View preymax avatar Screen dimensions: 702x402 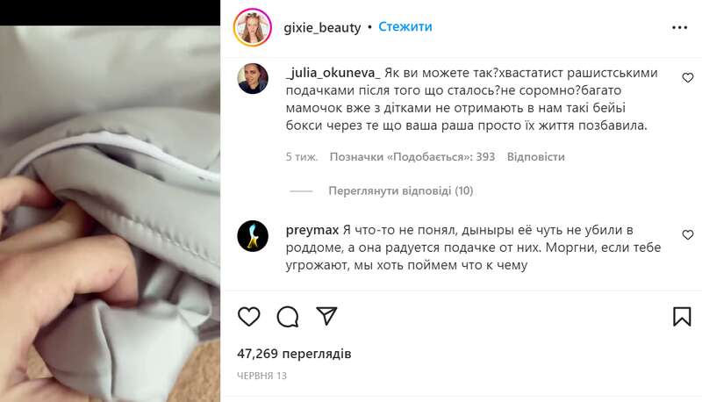[253, 236]
